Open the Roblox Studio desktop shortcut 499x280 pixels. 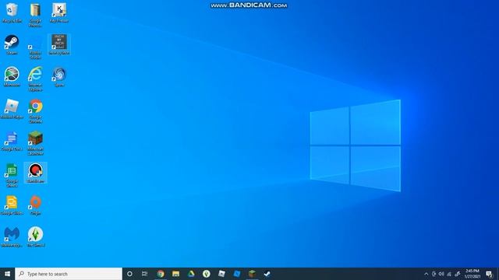coord(35,47)
